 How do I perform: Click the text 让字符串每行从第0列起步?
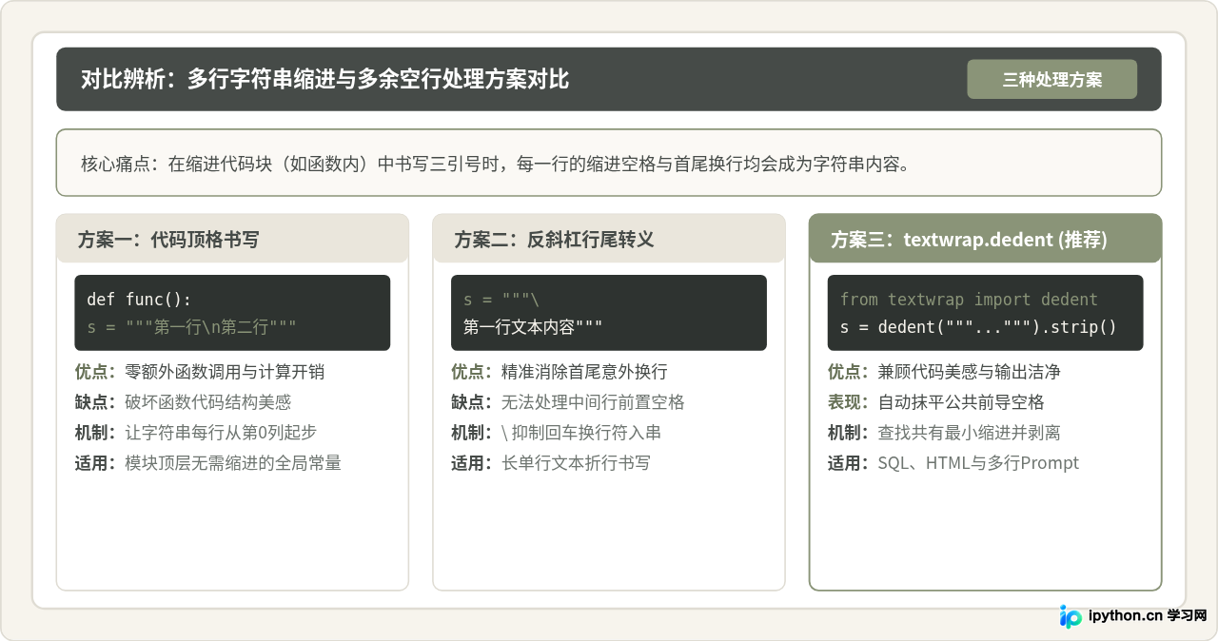coord(221,433)
